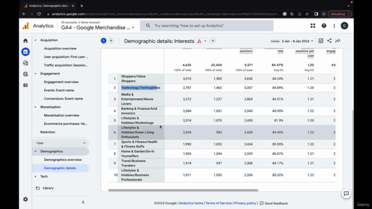Click Send feedback in footer
Viewport: 372px width, 209px height.
[274, 203]
